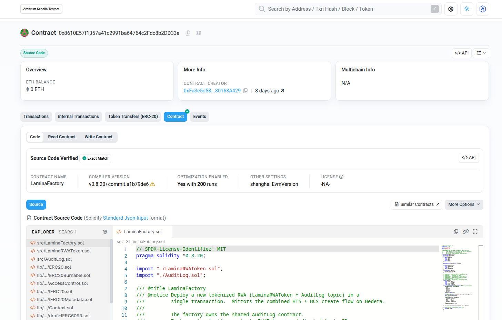Image resolution: width=502 pixels, height=320 pixels.
Task: Copy the contract creator address
Action: pyautogui.click(x=245, y=91)
